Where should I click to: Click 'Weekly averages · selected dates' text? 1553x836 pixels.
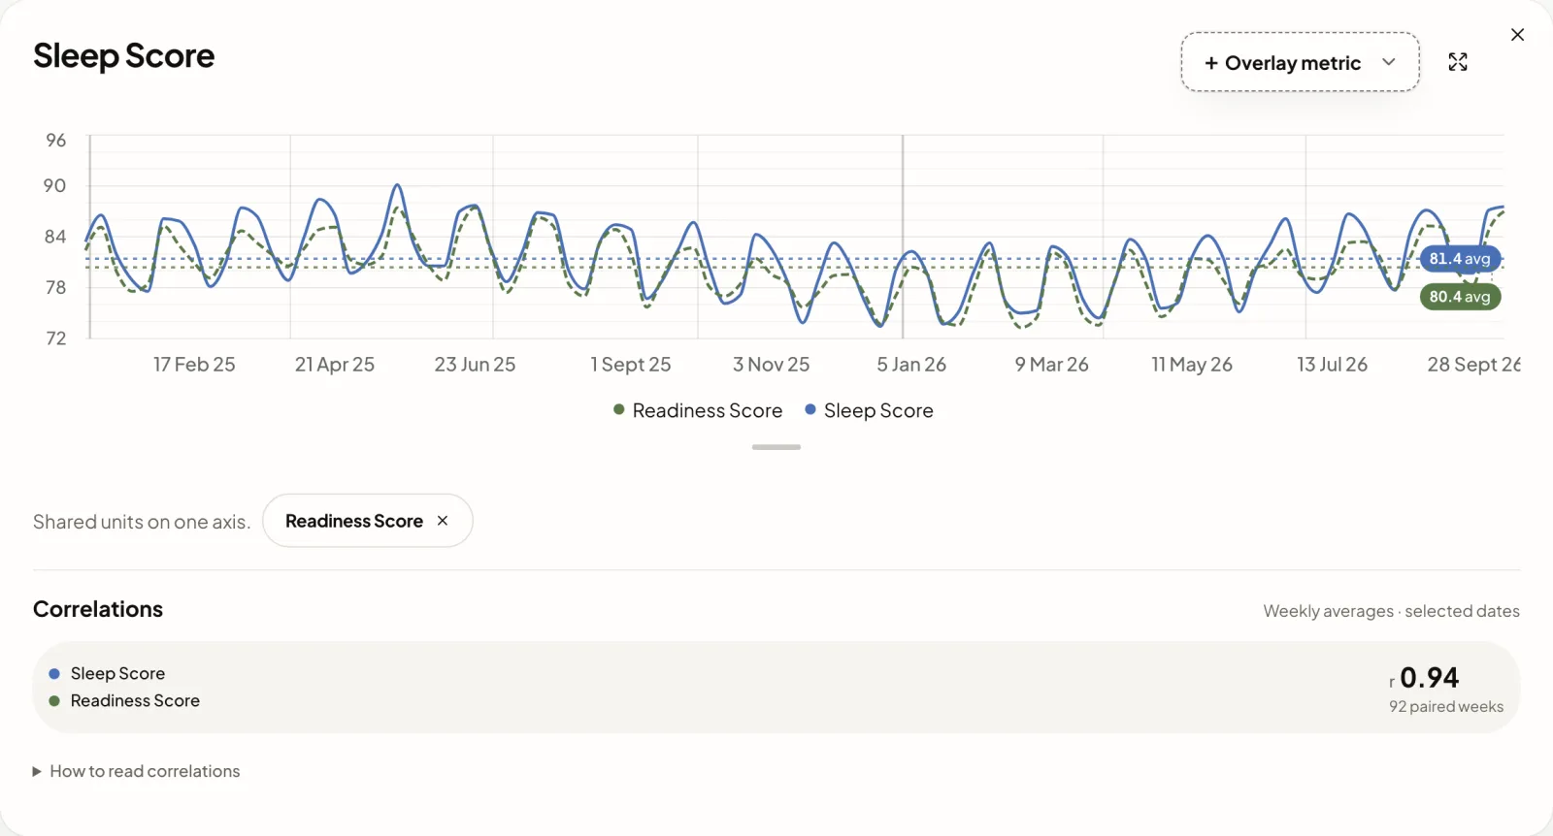coord(1392,611)
